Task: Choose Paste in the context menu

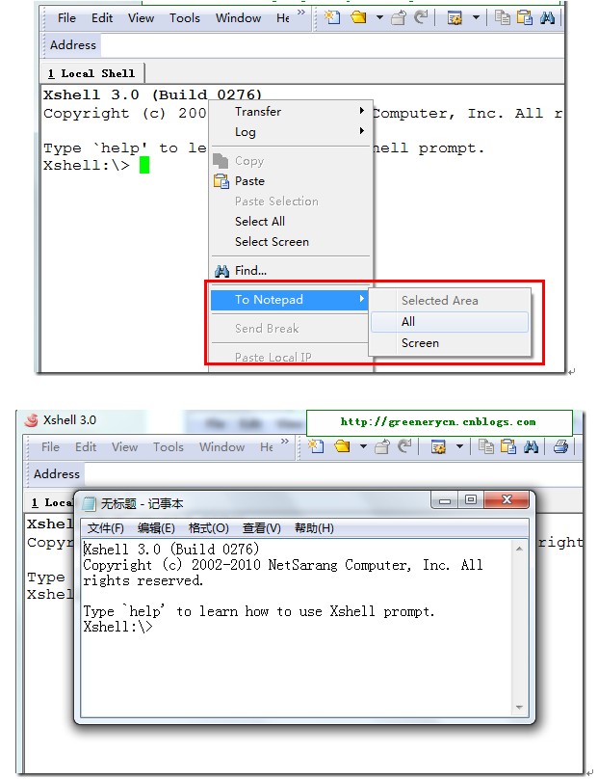Action: pyautogui.click(x=292, y=181)
